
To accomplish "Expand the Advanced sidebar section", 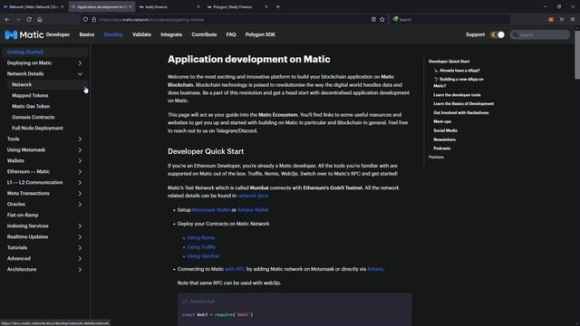I will (80, 259).
